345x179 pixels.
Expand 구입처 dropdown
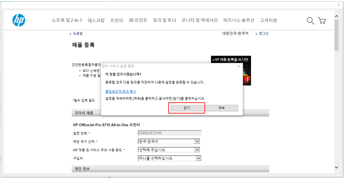198,158
